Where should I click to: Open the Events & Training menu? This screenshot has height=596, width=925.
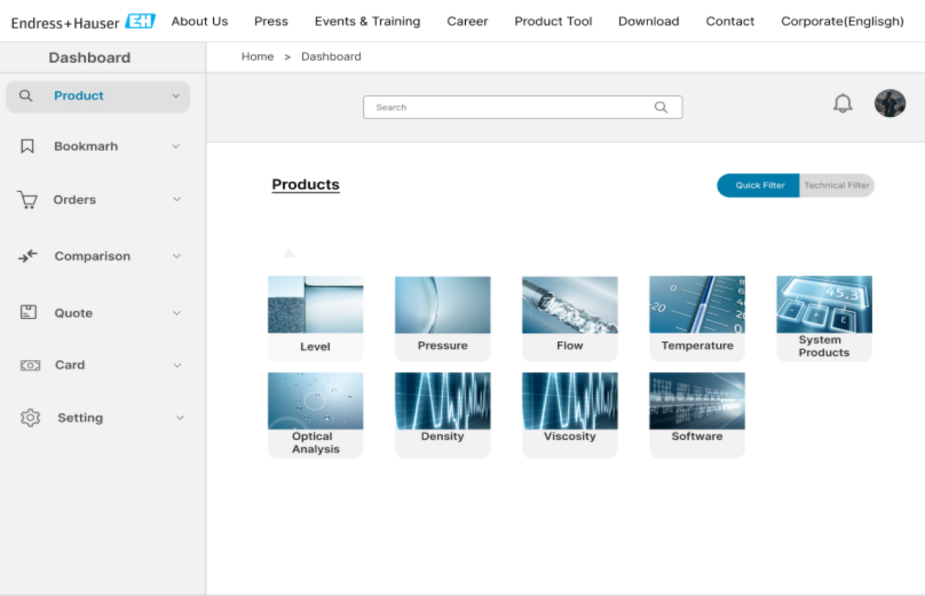(367, 22)
